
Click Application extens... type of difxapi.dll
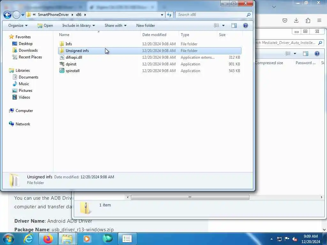[197, 57]
